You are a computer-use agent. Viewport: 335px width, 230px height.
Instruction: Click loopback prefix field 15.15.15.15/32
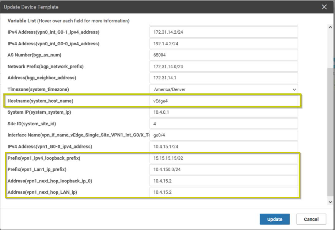click(224, 158)
